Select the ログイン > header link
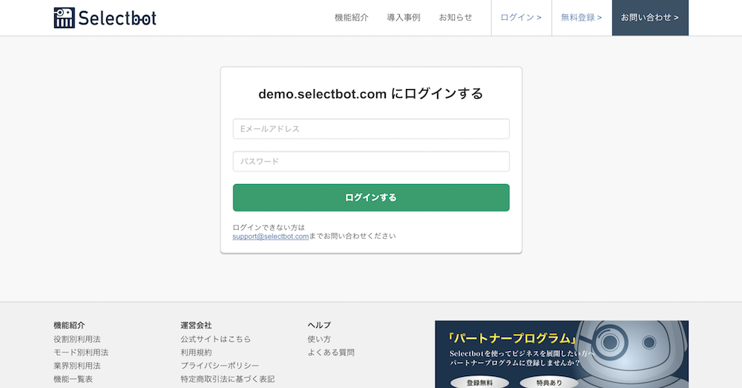 click(521, 18)
